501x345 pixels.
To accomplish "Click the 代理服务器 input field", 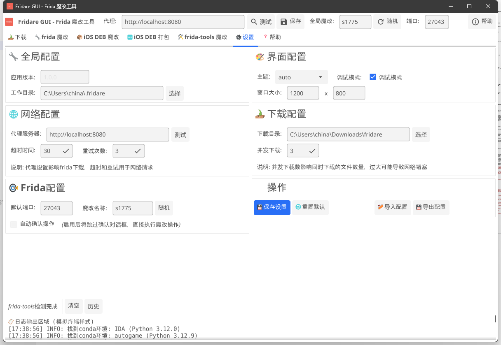I will [x=108, y=134].
